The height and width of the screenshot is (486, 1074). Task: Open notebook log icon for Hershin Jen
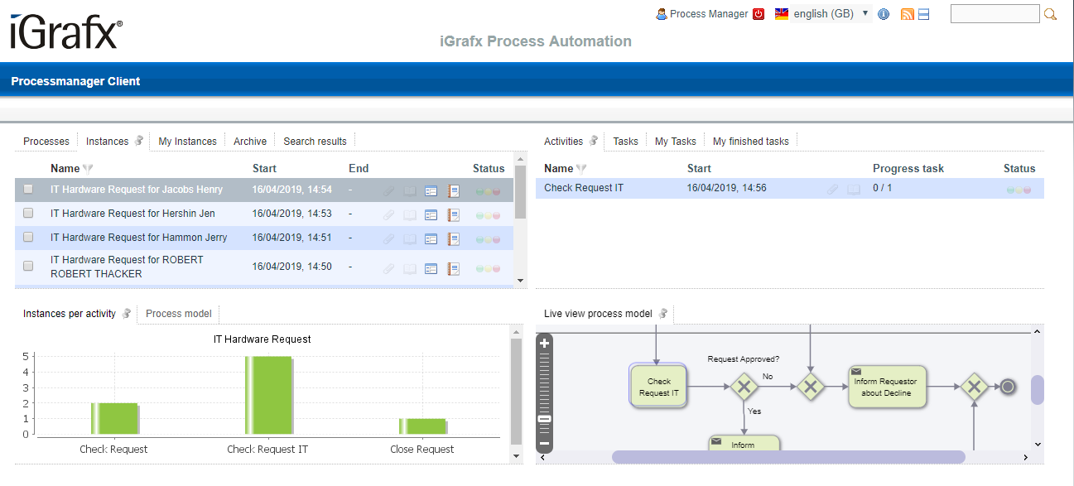coord(453,214)
